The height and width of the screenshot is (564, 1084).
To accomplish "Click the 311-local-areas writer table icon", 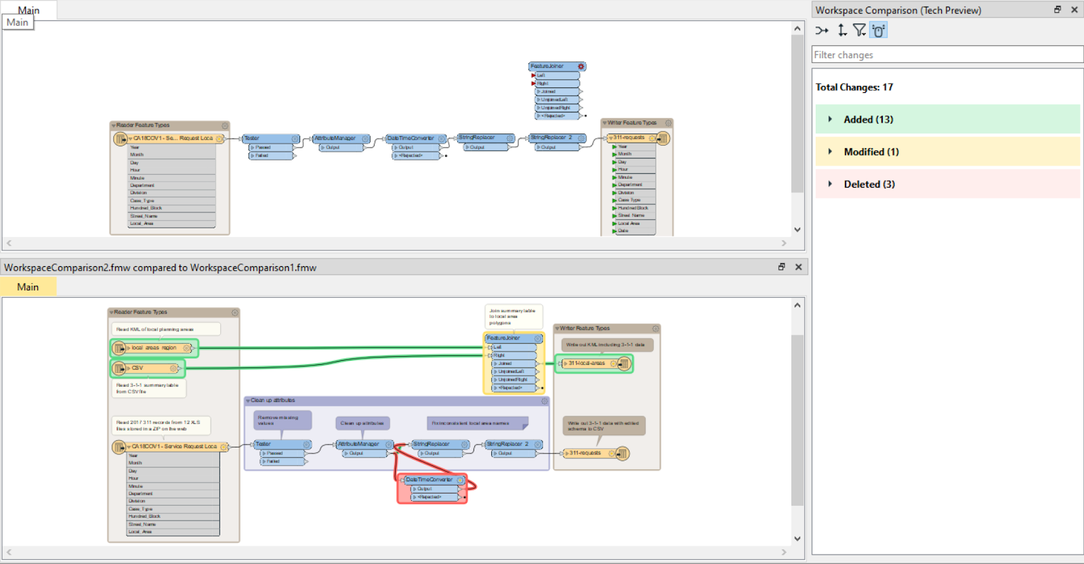I will tap(624, 364).
